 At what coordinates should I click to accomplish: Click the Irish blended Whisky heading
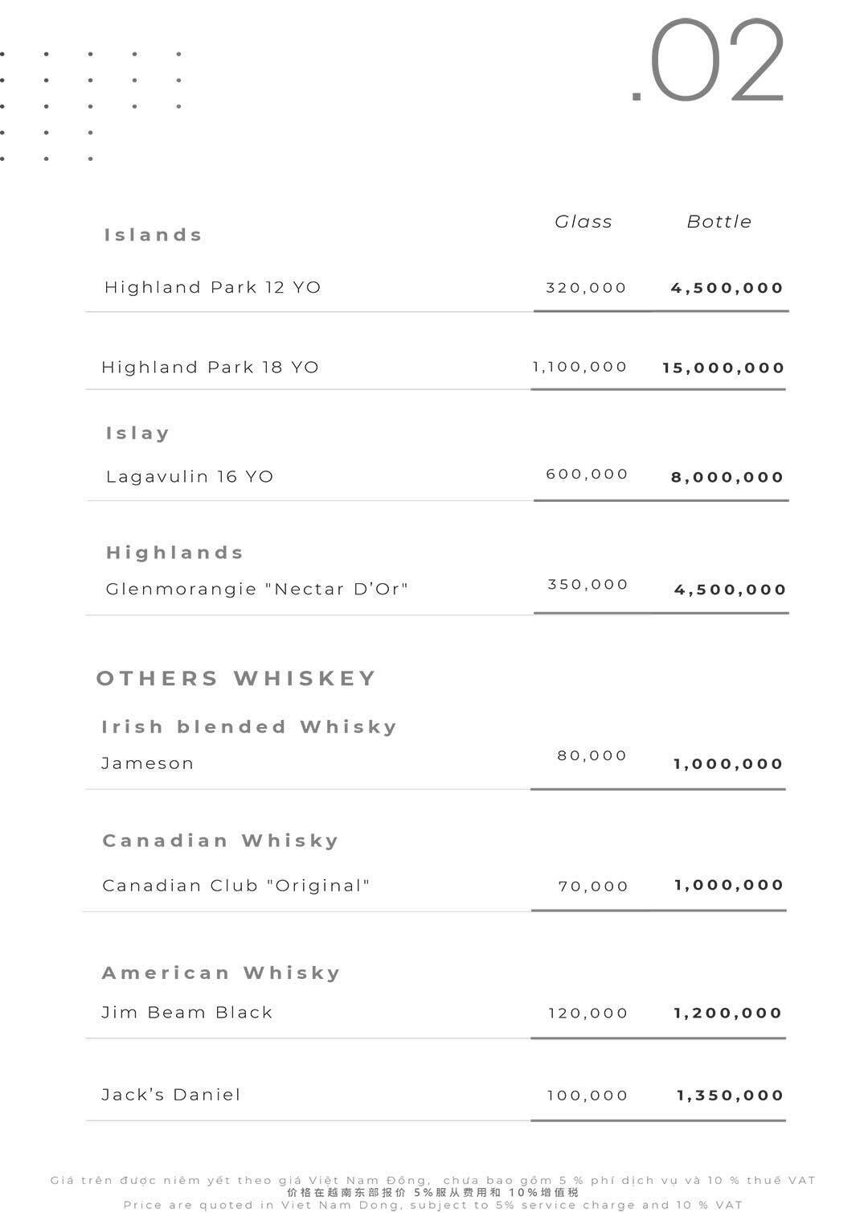point(249,727)
